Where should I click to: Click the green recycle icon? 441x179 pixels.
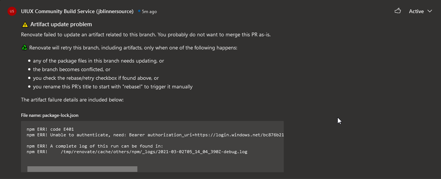tap(24, 48)
